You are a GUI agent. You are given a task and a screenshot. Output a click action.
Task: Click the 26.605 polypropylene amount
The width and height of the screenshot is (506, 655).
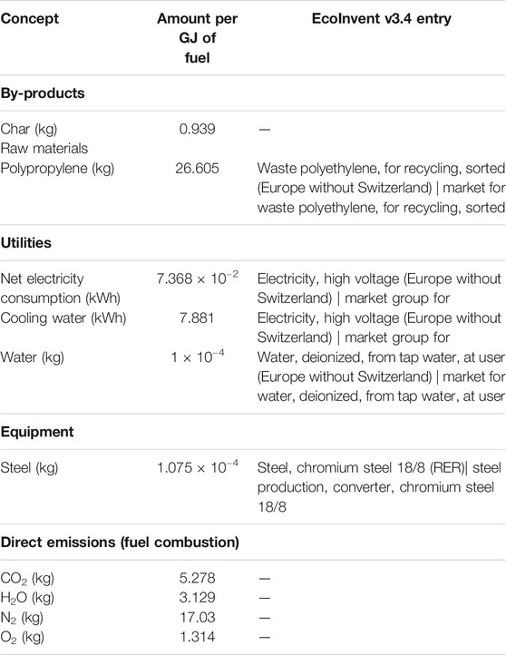[x=197, y=169]
